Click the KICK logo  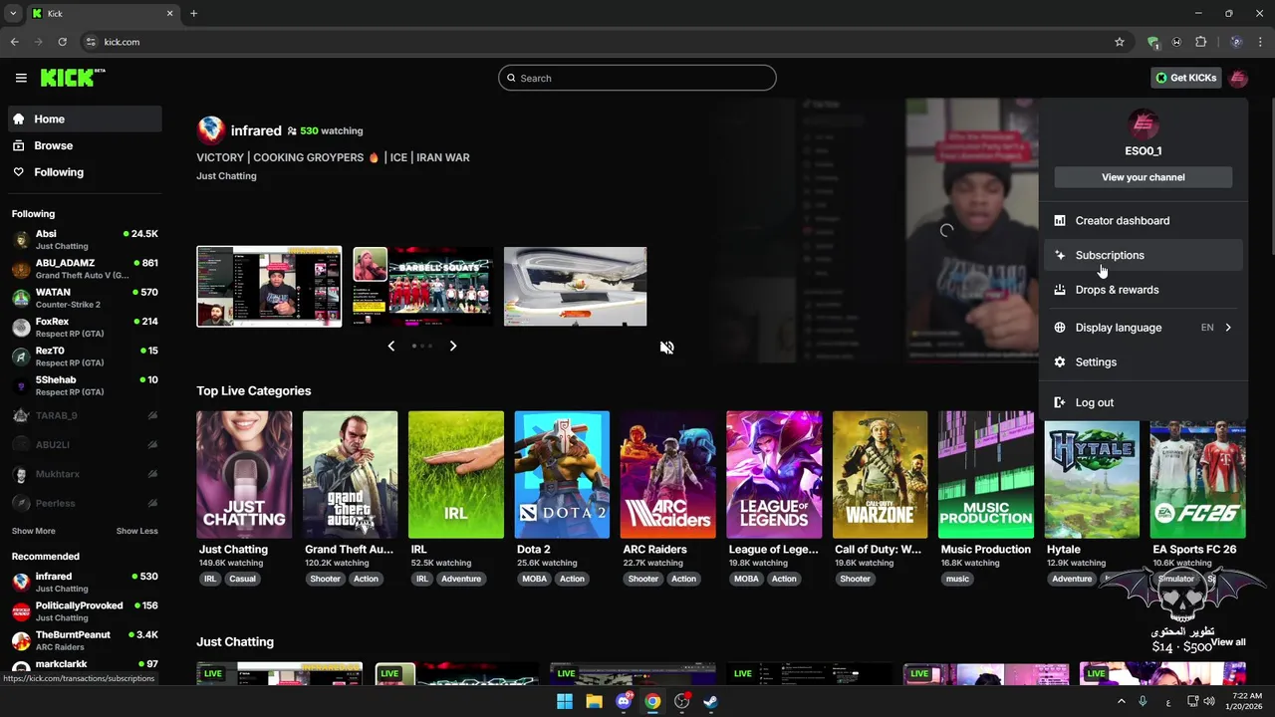coord(73,78)
